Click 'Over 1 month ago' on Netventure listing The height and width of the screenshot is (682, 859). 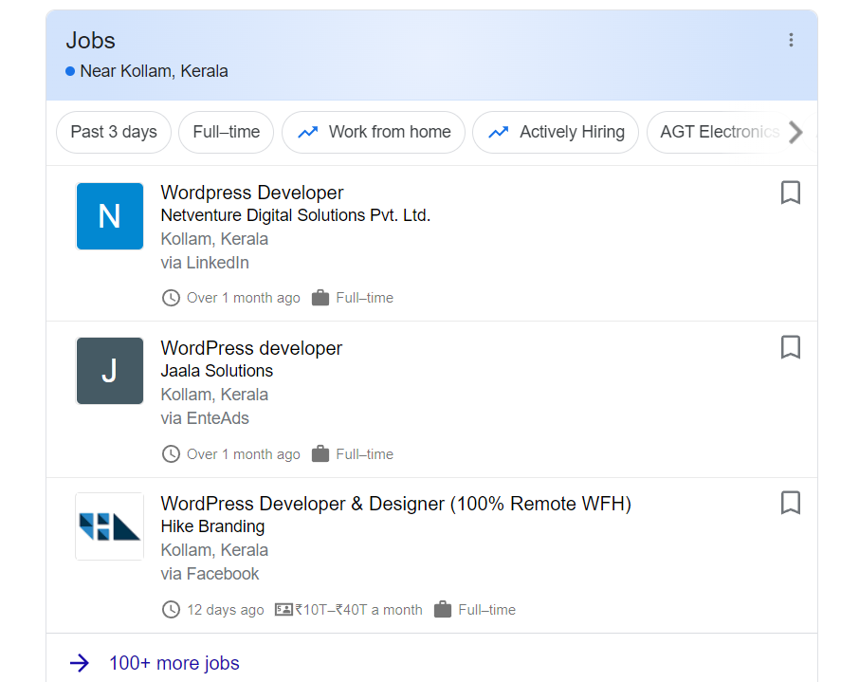click(x=244, y=298)
